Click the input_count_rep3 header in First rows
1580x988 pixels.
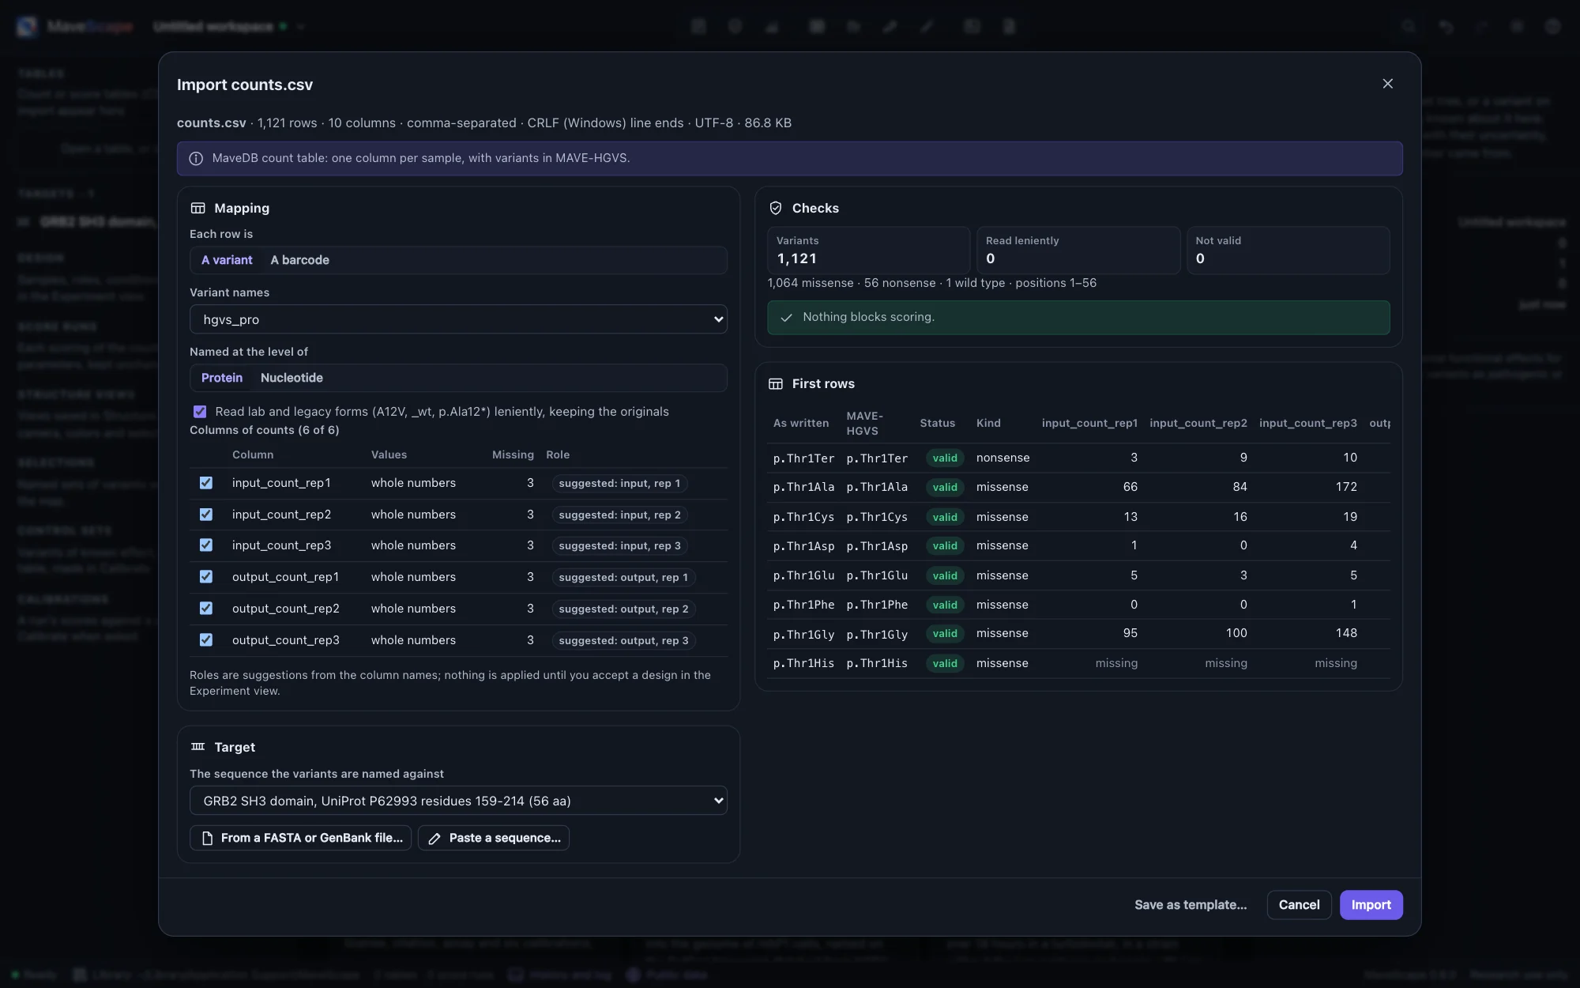[x=1308, y=424]
